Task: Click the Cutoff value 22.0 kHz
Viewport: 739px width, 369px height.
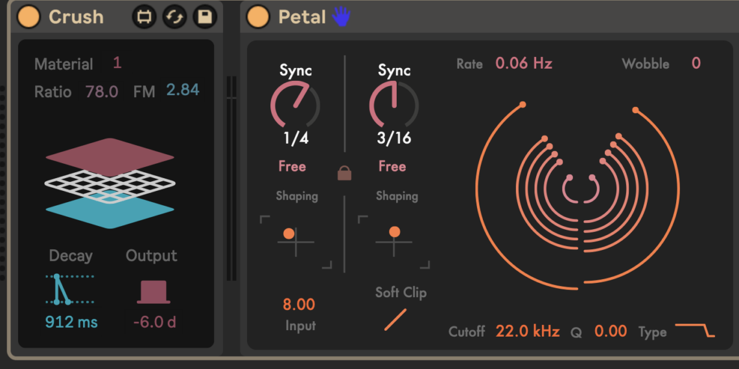Action: pyautogui.click(x=527, y=331)
